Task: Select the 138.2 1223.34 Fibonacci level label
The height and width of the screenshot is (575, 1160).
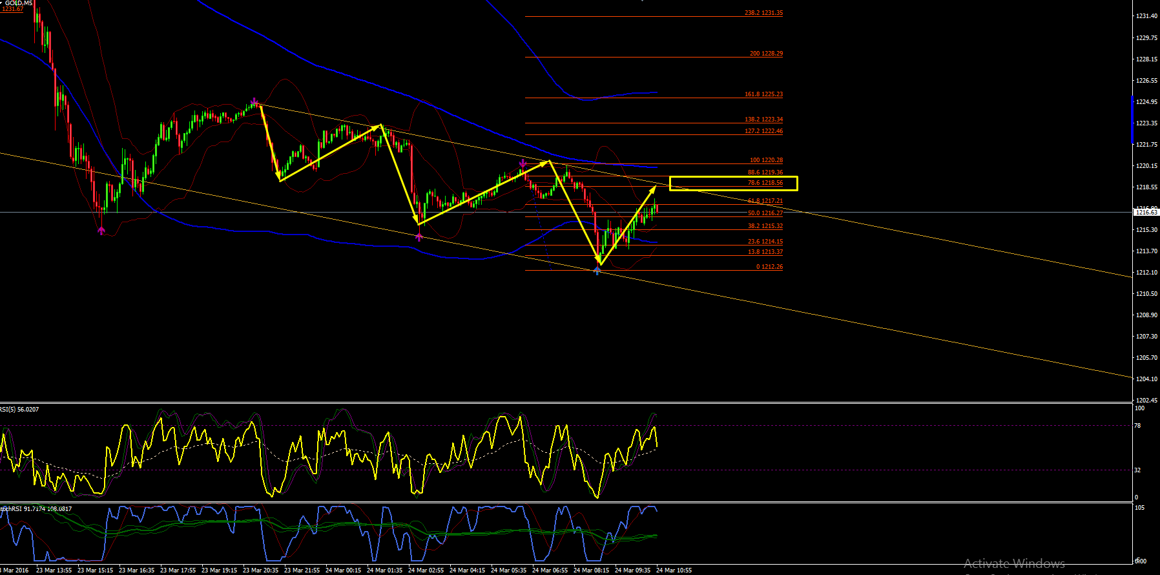Action: (763, 120)
